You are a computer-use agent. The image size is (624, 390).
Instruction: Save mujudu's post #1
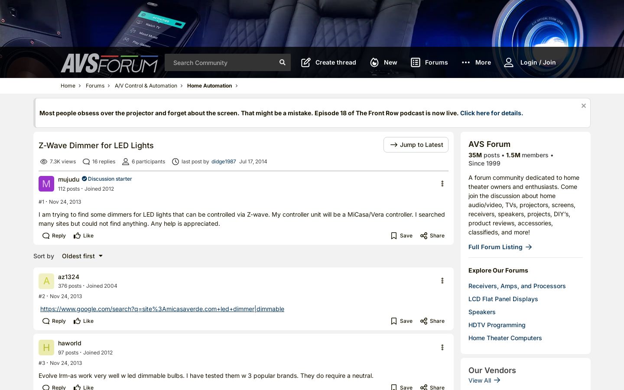402,236
